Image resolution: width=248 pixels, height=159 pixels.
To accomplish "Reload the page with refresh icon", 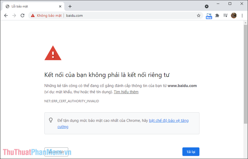I will 22,16.
